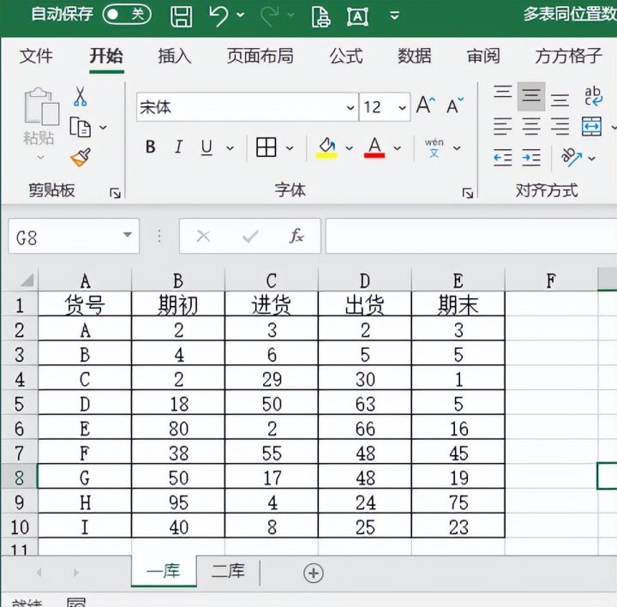Toggle Underline formatting

(x=207, y=147)
